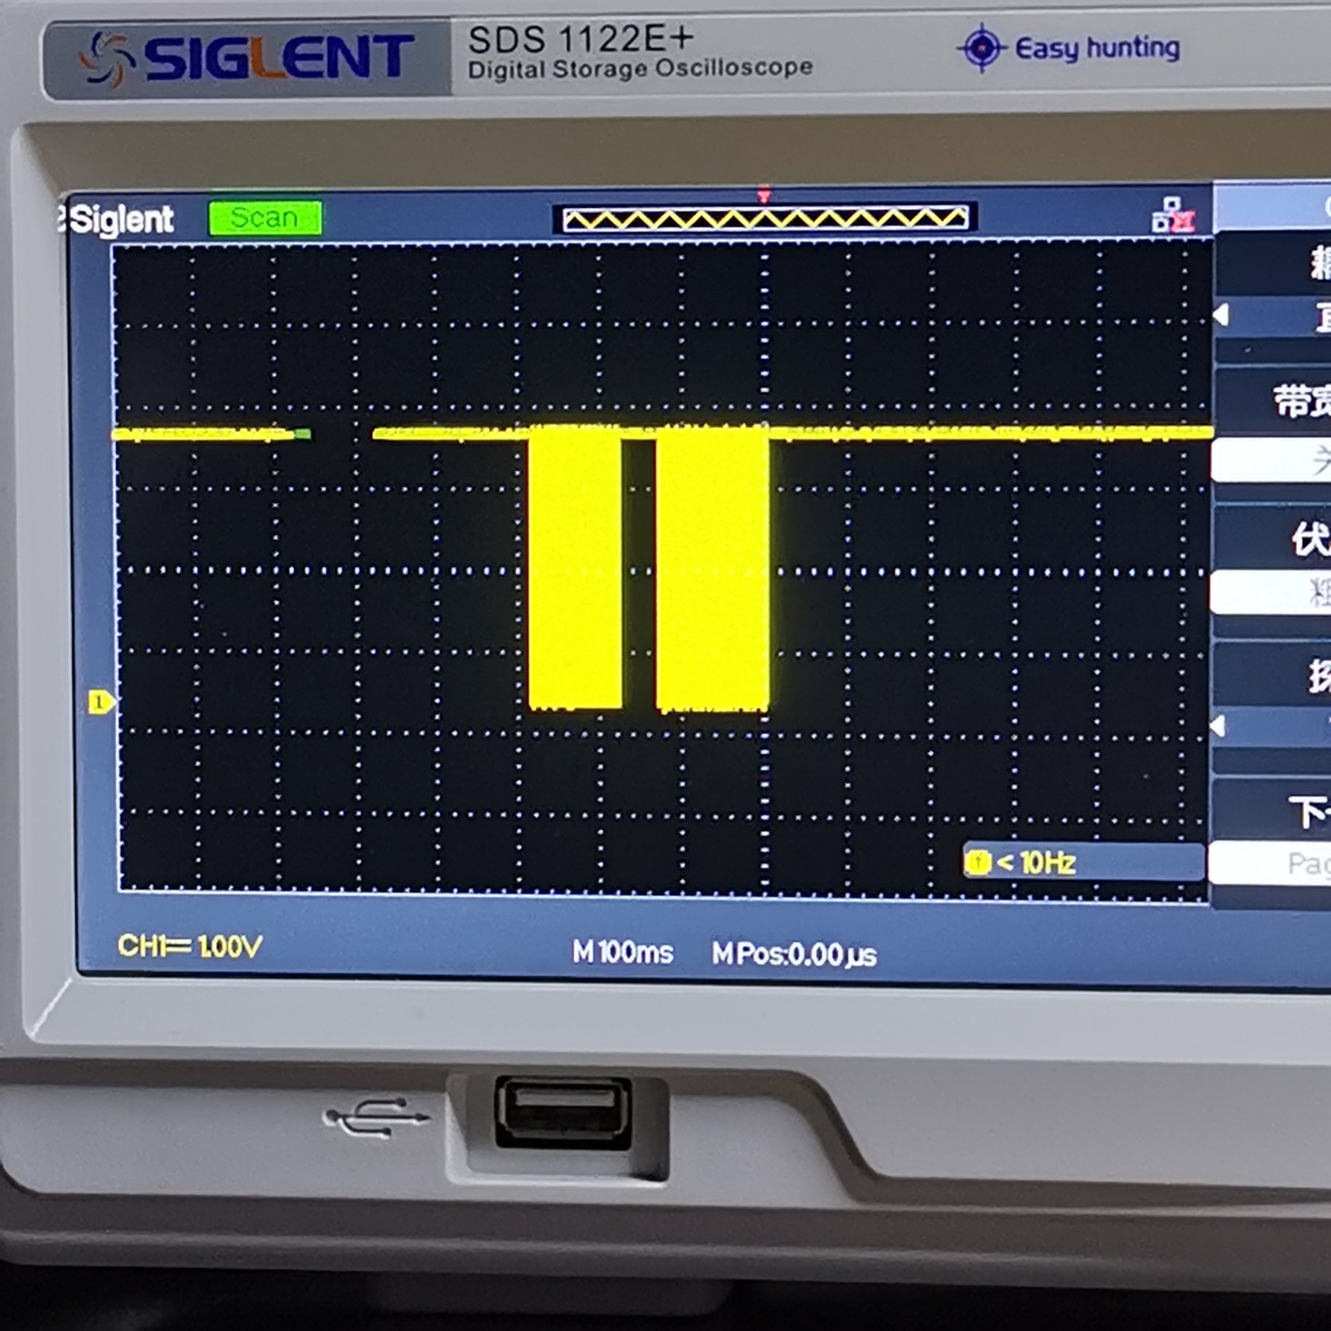
Task: Select the 探头 probe menu item
Action: coord(1318,675)
